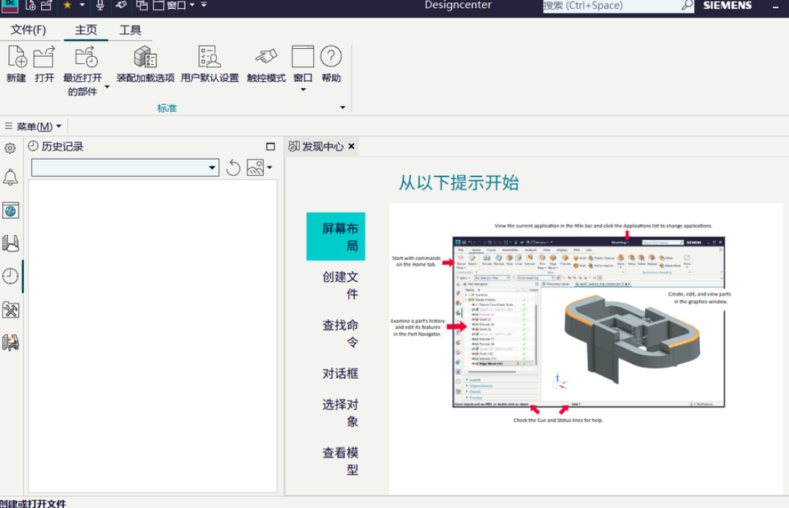This screenshot has width=789, height=508.
Task: Click the microphone voice command icon
Action: click(100, 5)
